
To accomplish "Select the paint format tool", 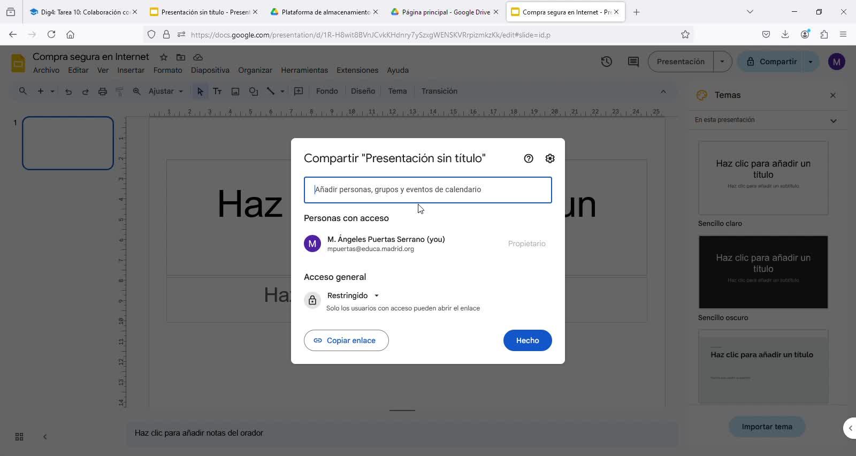I will click(119, 92).
